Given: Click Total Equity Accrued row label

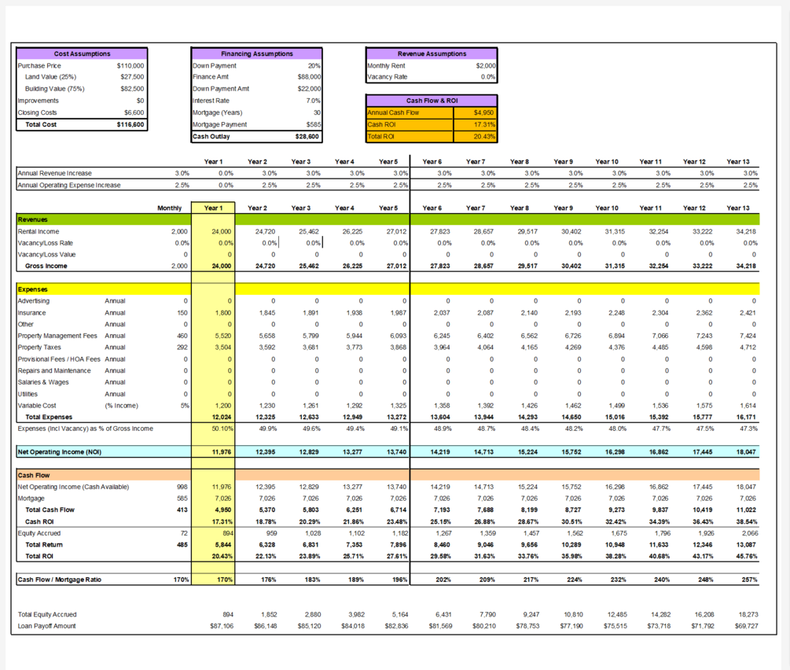Looking at the screenshot, I should 47,614.
